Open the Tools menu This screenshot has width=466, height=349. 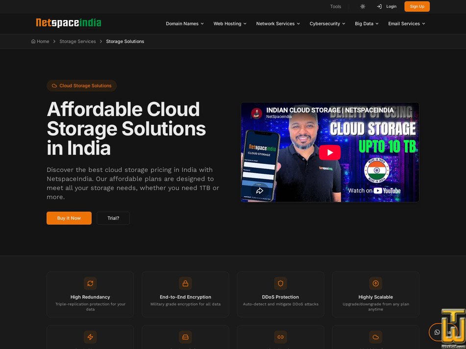coord(336,6)
